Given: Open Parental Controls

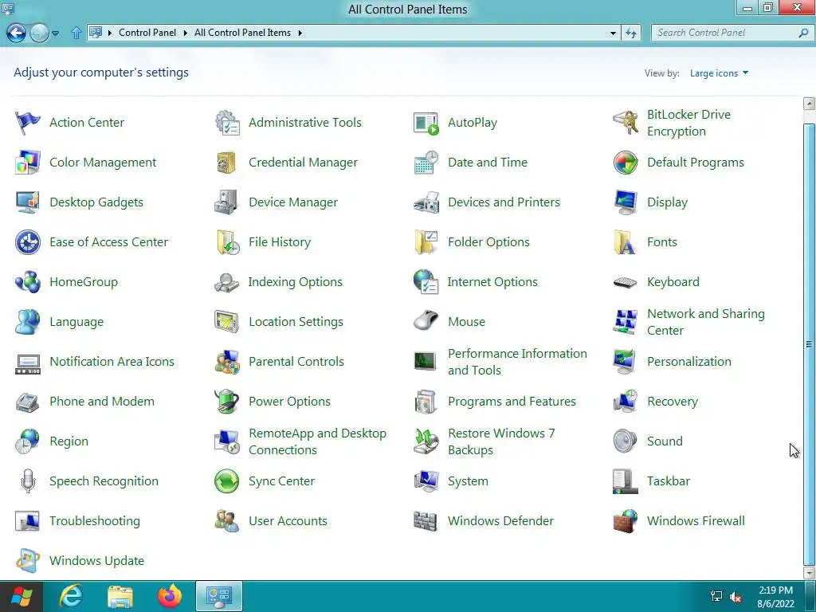Looking at the screenshot, I should [296, 362].
